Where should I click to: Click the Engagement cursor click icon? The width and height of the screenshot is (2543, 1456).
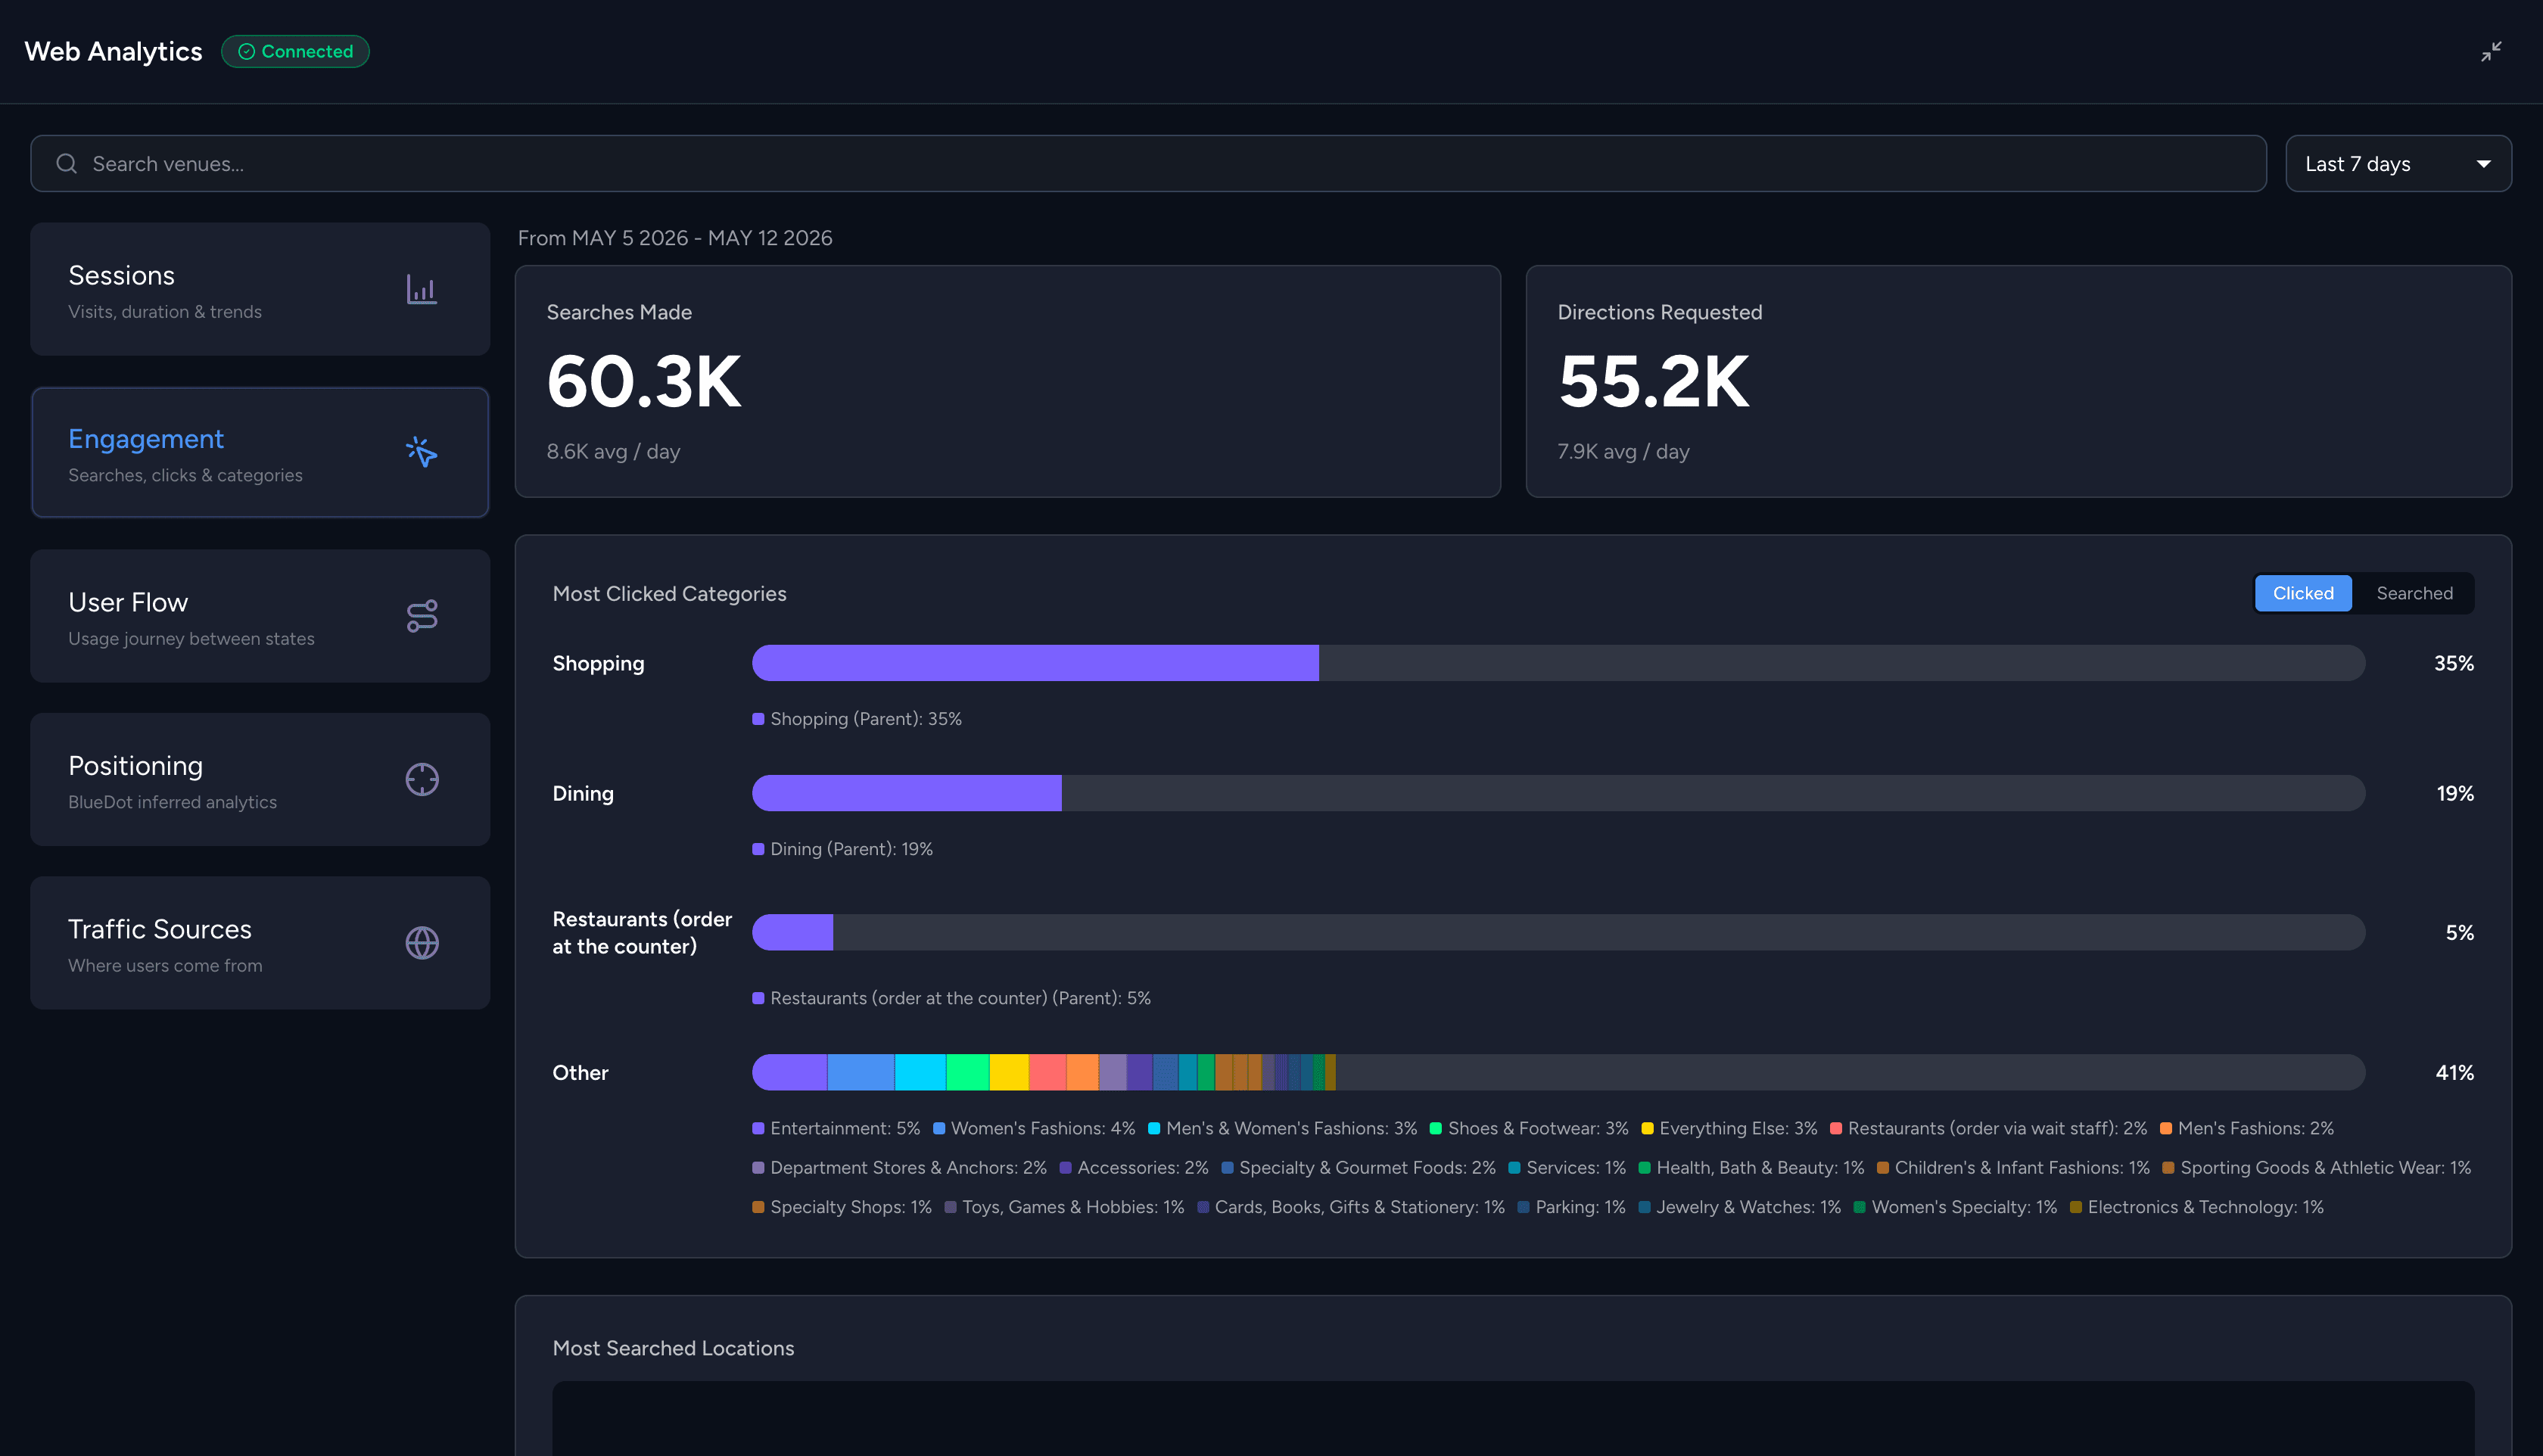click(x=421, y=452)
